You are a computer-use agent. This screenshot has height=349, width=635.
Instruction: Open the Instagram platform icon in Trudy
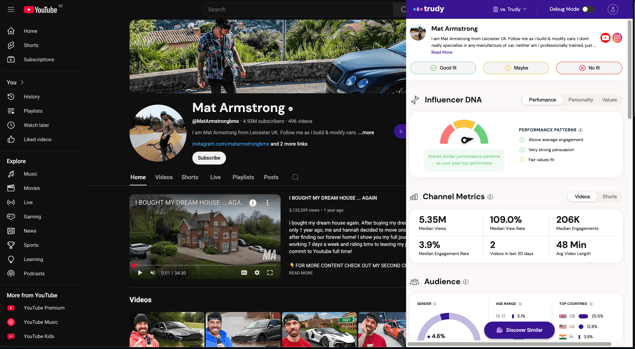617,38
